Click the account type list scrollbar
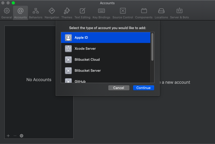The image size is (215, 144). click(x=152, y=47)
